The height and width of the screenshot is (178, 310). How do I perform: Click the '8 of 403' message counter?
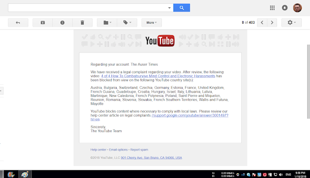248,23
